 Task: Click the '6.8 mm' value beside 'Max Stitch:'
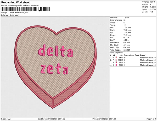click(x=127, y=43)
